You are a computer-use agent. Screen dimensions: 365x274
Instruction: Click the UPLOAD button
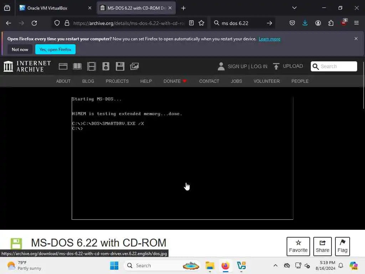(288, 66)
